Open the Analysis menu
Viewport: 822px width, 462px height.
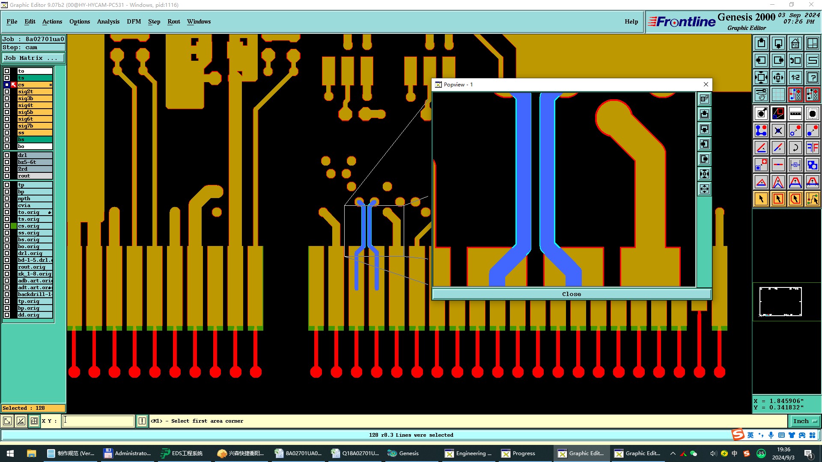[108, 22]
